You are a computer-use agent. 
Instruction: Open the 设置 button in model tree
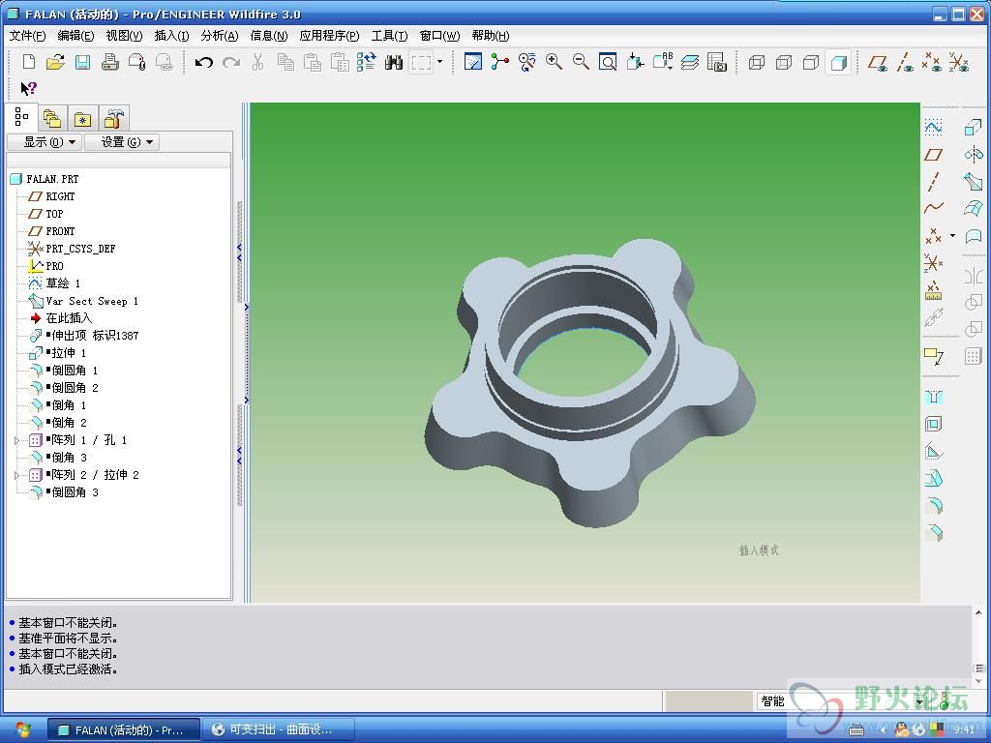[121, 142]
